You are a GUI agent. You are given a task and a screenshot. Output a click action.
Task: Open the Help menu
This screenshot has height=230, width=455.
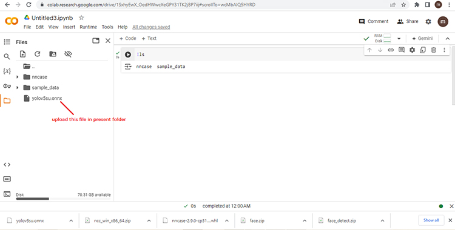[x=123, y=27]
